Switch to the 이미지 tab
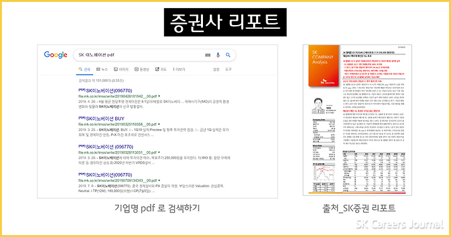 point(121,70)
